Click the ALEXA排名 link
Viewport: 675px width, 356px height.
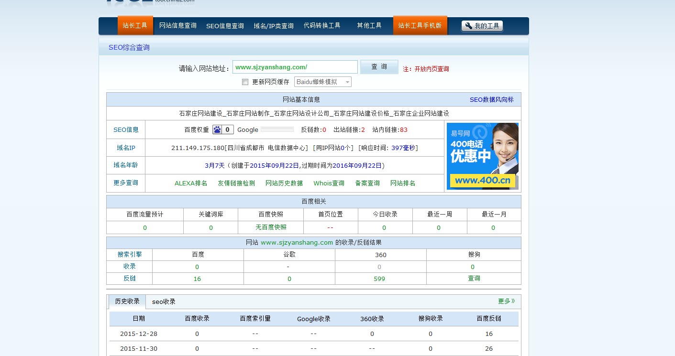[191, 183]
